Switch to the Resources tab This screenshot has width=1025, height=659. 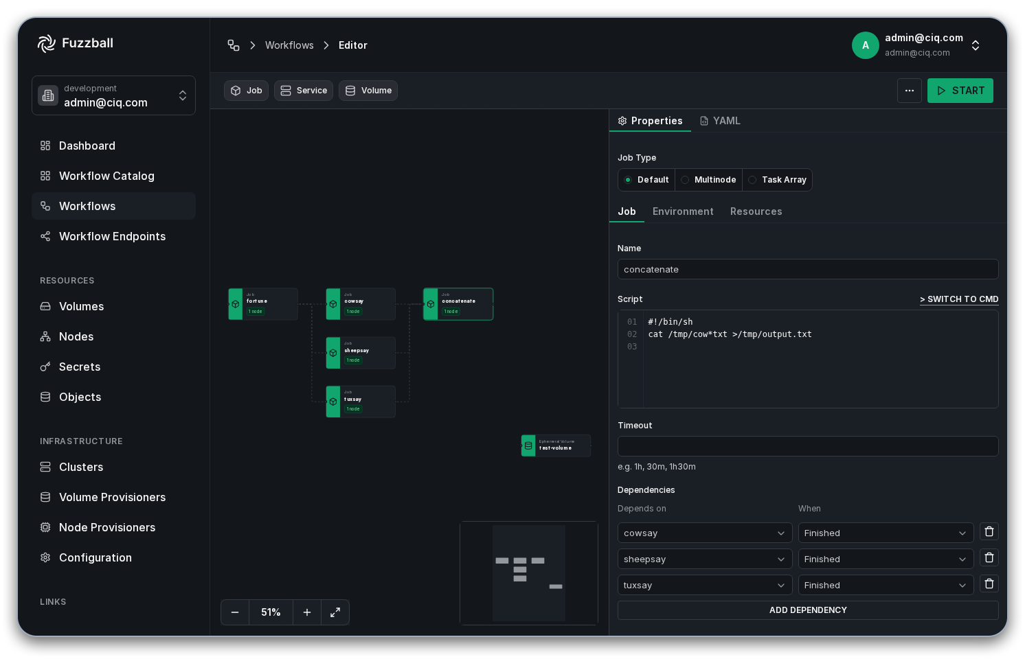tap(756, 211)
